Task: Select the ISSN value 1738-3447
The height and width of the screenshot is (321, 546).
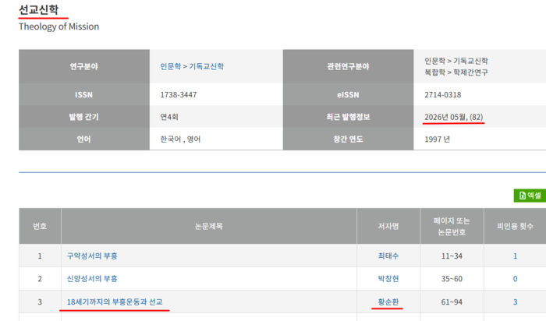Action: click(179, 94)
